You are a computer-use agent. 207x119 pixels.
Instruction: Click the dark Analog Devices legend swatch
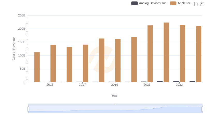pyautogui.click(x=134, y=3)
